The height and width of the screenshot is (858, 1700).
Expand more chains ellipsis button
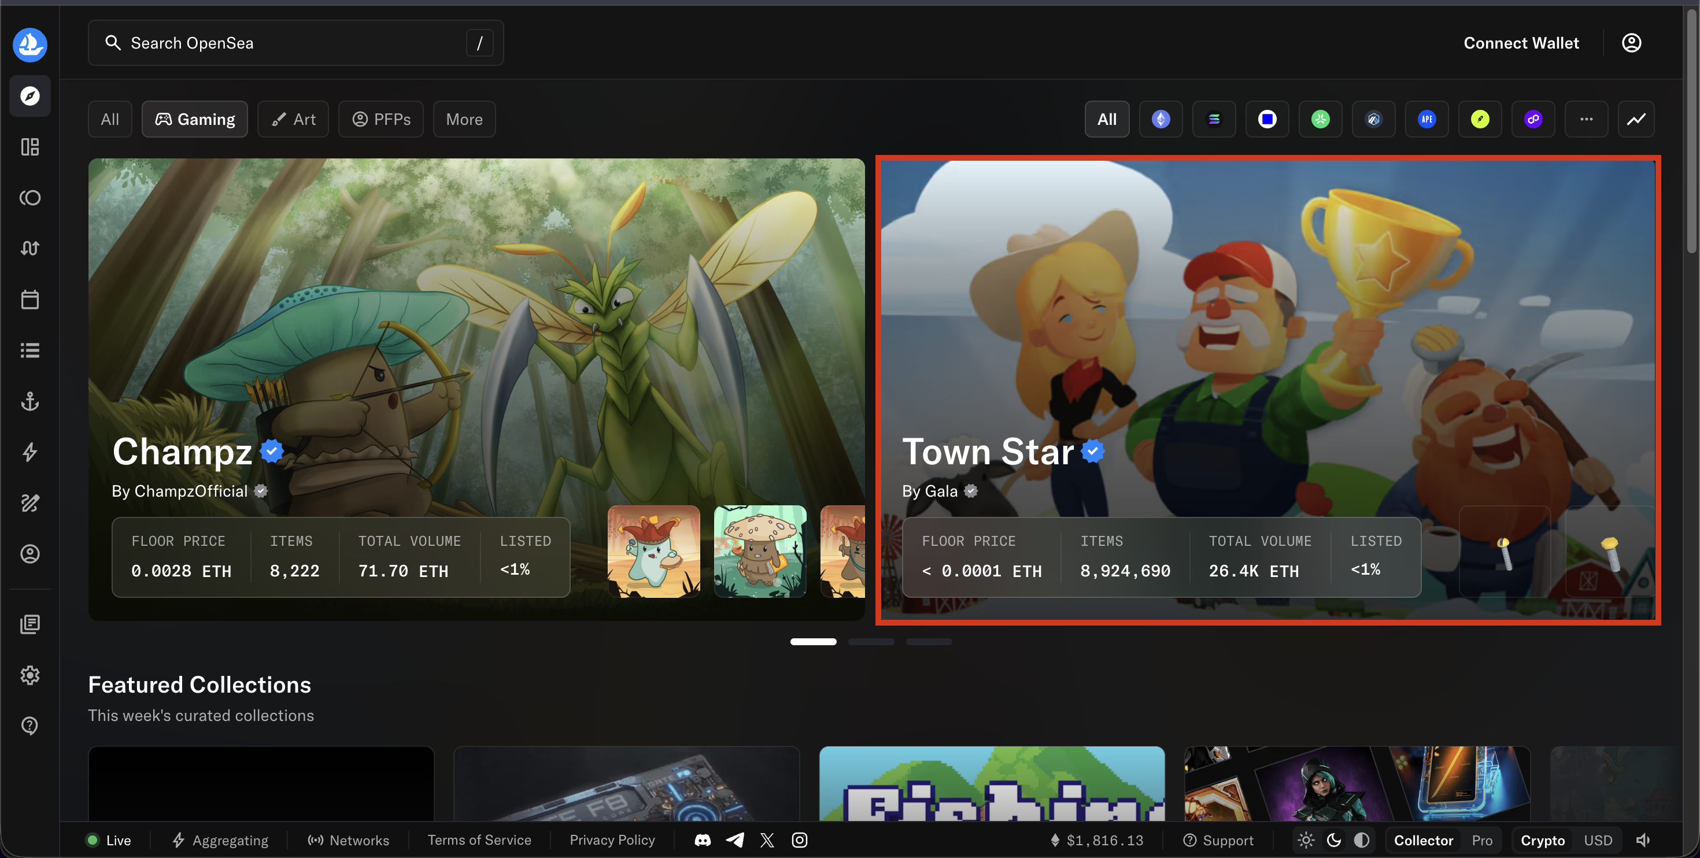click(1587, 120)
